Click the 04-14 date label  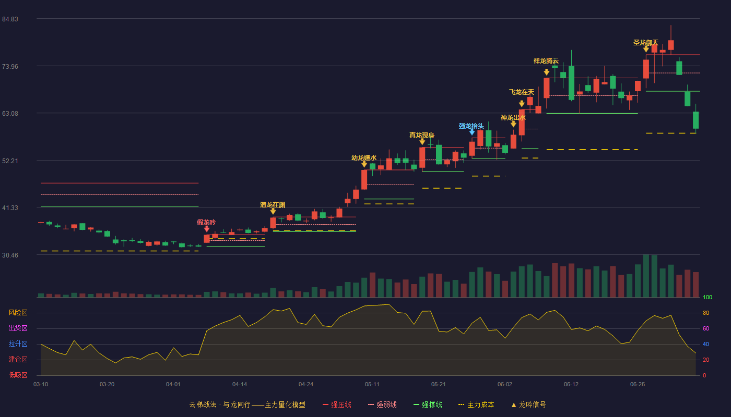(240, 384)
